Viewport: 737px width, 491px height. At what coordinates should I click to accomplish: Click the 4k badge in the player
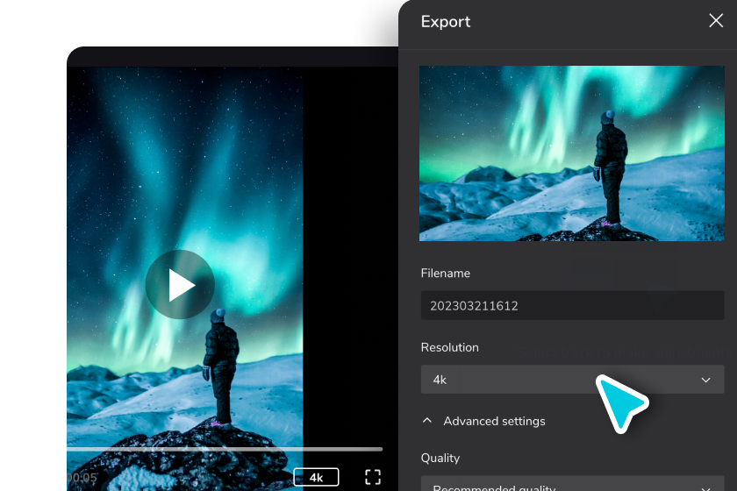(x=316, y=477)
